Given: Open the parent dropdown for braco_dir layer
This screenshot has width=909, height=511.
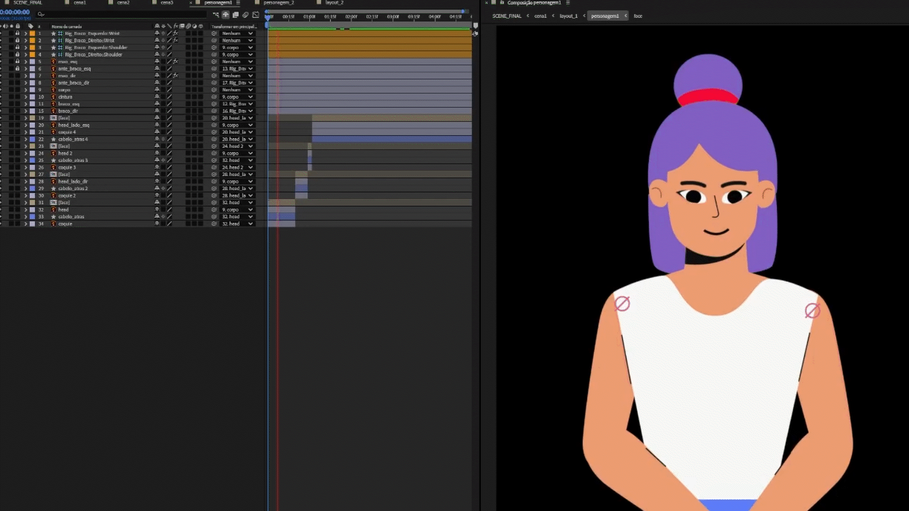Looking at the screenshot, I should [237, 111].
